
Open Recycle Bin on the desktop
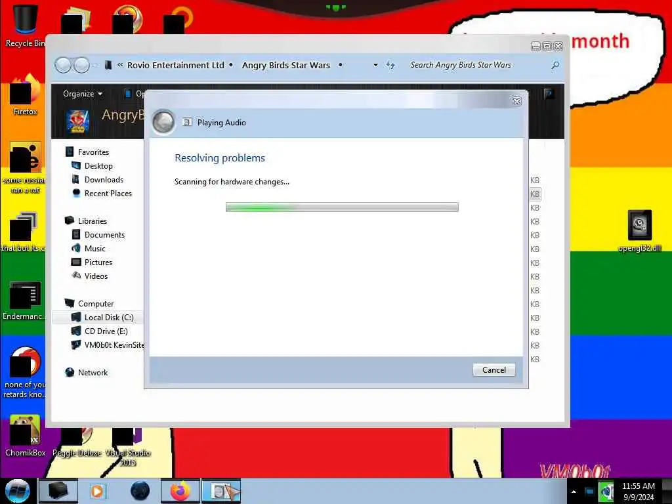click(x=25, y=26)
